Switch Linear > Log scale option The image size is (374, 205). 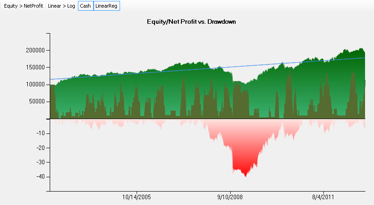click(x=61, y=6)
